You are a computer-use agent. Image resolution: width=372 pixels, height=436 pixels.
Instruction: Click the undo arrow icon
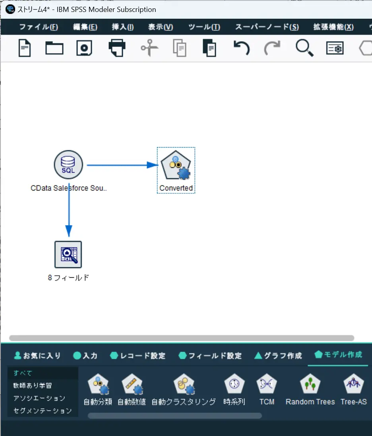click(x=241, y=48)
